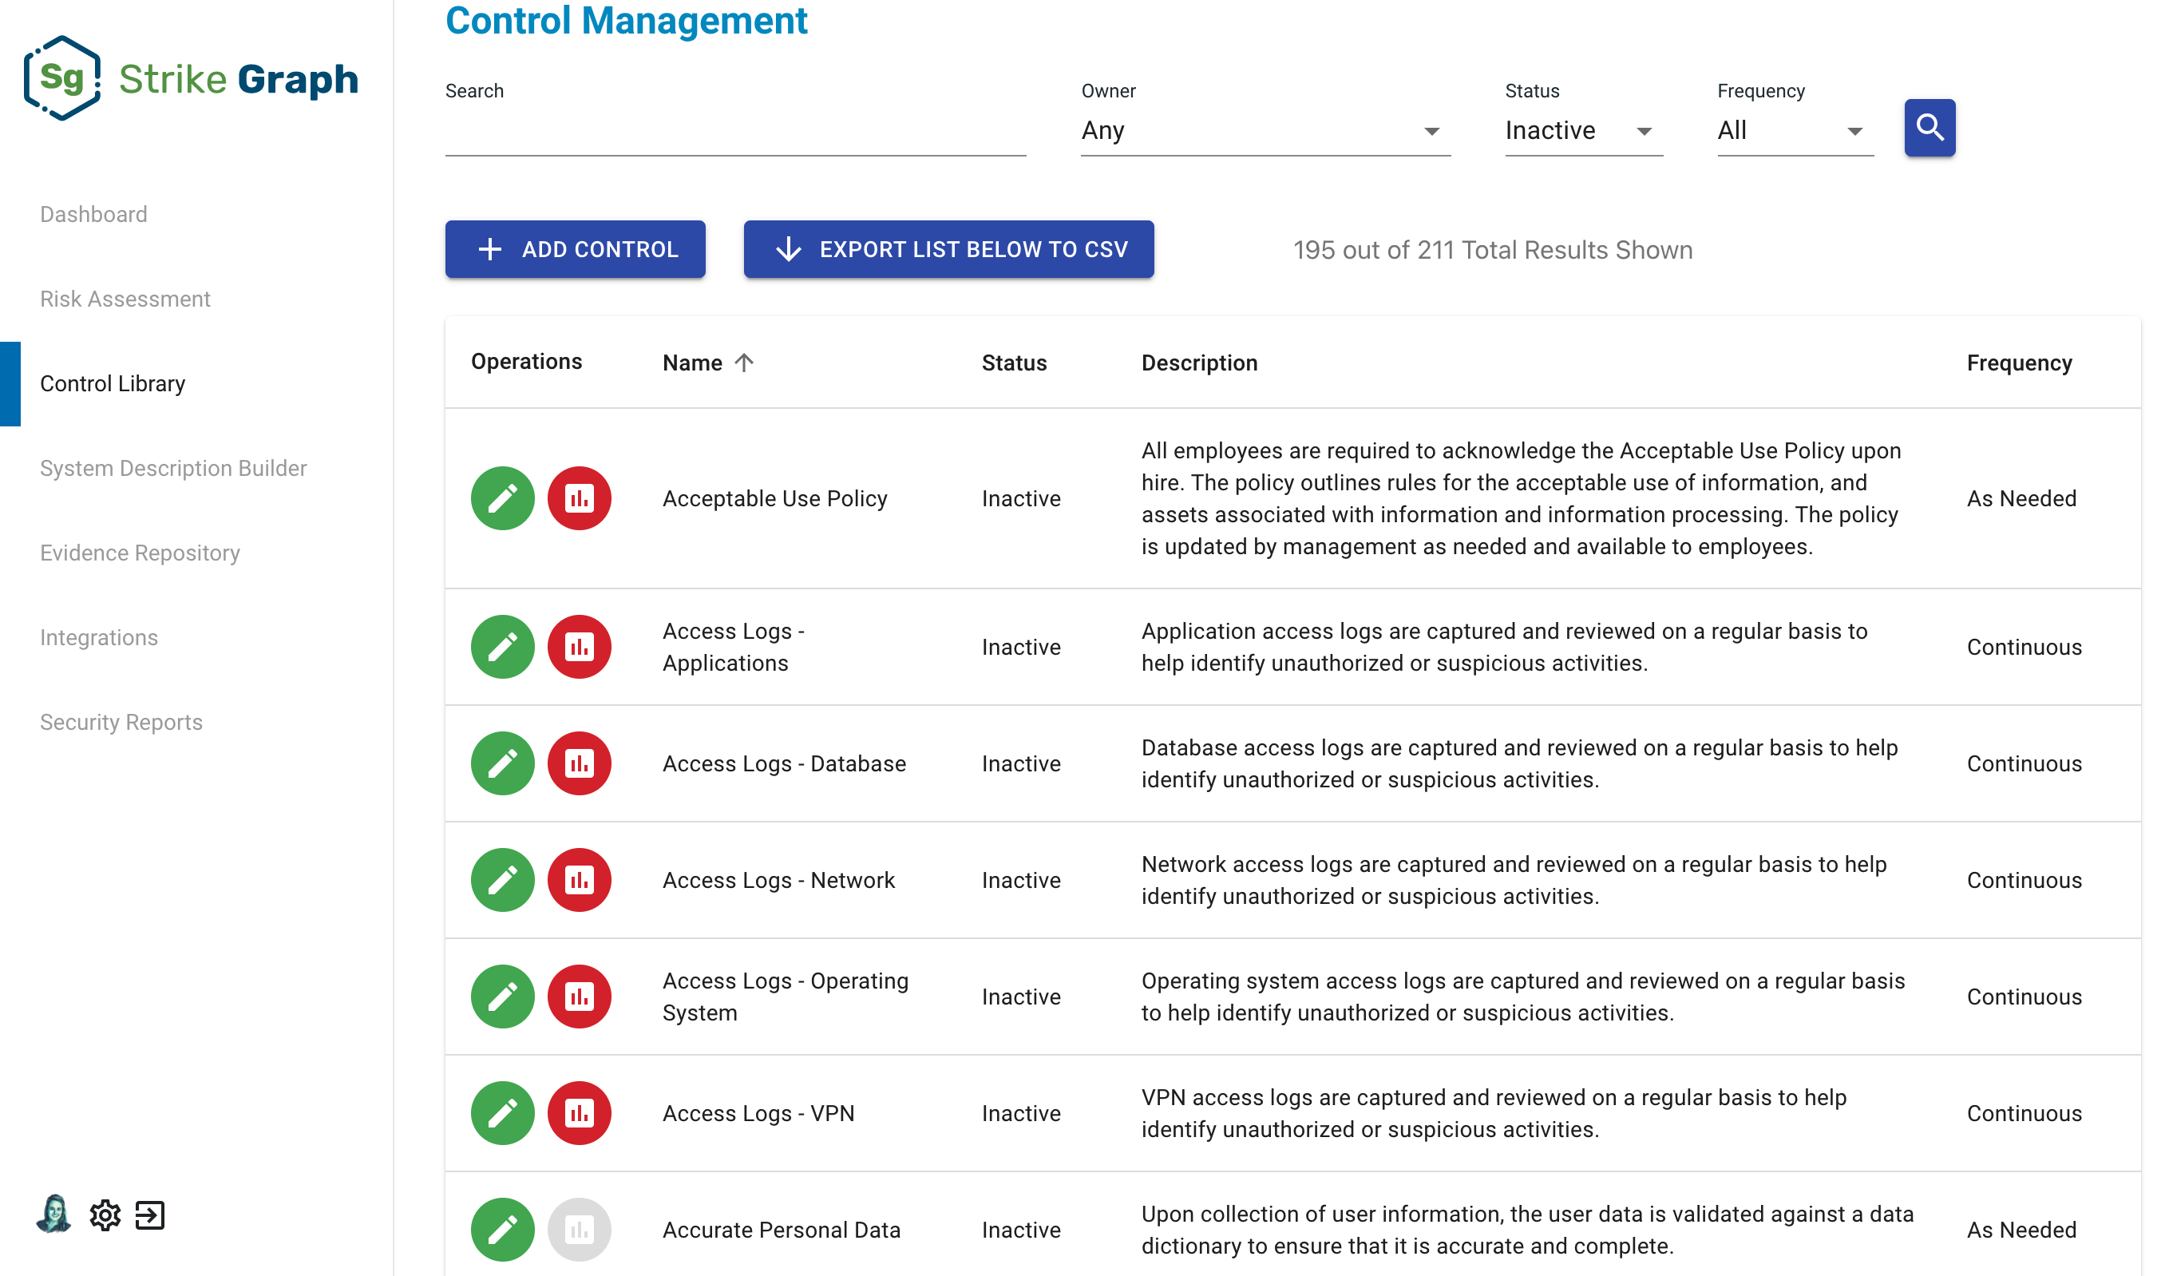2173x1276 pixels.
Task: Edit the Accurate Personal Data control
Action: point(502,1229)
